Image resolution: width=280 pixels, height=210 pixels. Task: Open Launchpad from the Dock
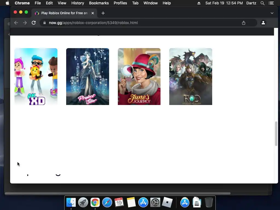pyautogui.click(x=83, y=203)
